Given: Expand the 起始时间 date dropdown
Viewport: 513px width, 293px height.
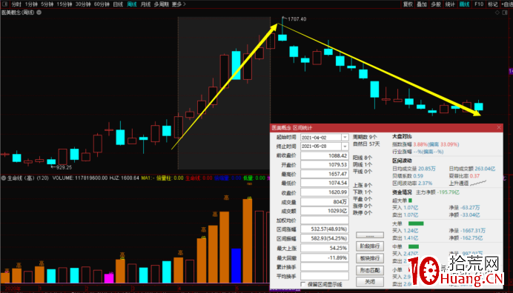Looking at the screenshot, I should [x=345, y=137].
